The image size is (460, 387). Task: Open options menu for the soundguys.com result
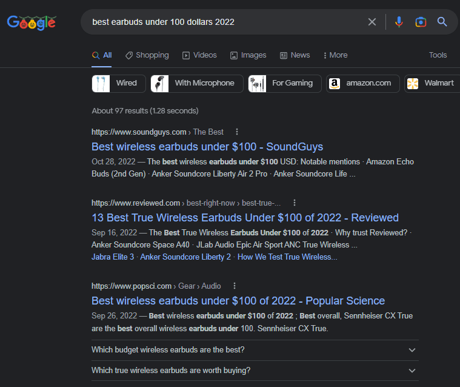click(237, 132)
